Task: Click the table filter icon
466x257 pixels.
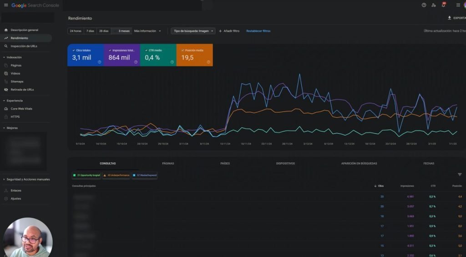Action: tap(460, 175)
